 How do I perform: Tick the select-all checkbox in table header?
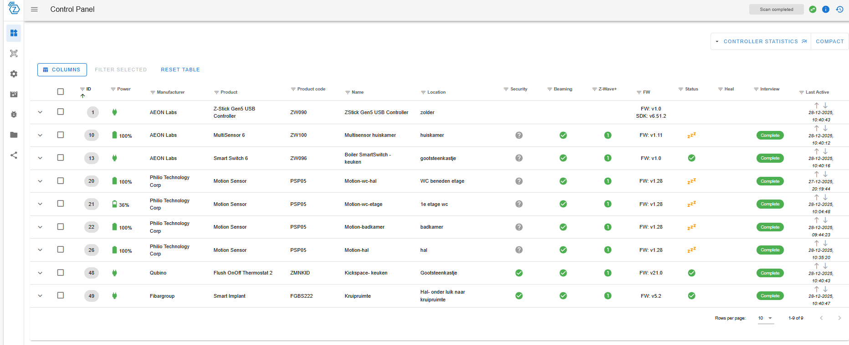tap(61, 91)
